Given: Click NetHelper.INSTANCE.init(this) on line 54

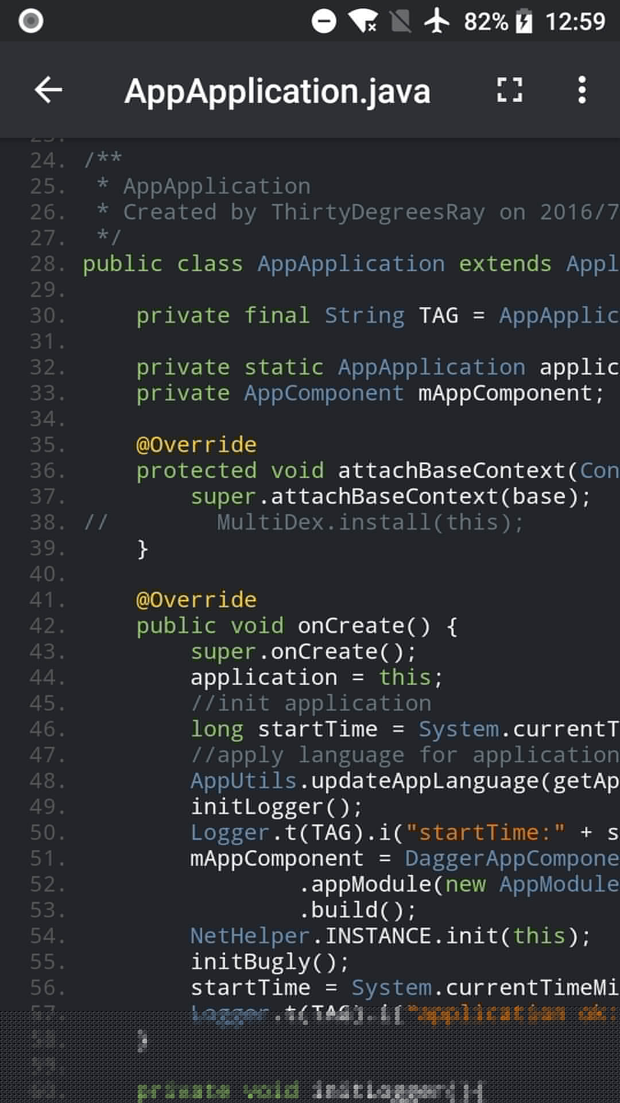Looking at the screenshot, I should [390, 936].
